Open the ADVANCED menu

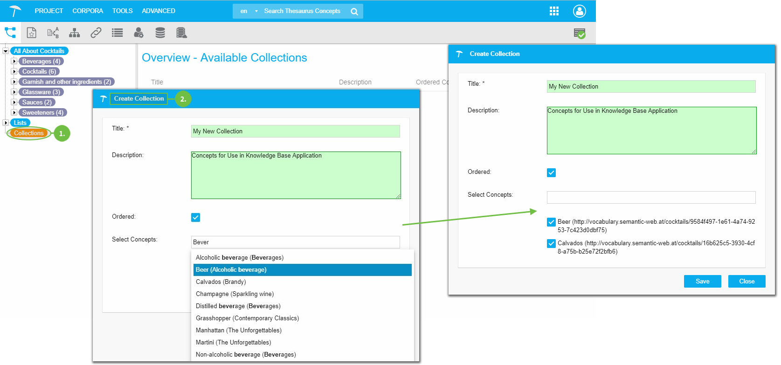pos(159,11)
